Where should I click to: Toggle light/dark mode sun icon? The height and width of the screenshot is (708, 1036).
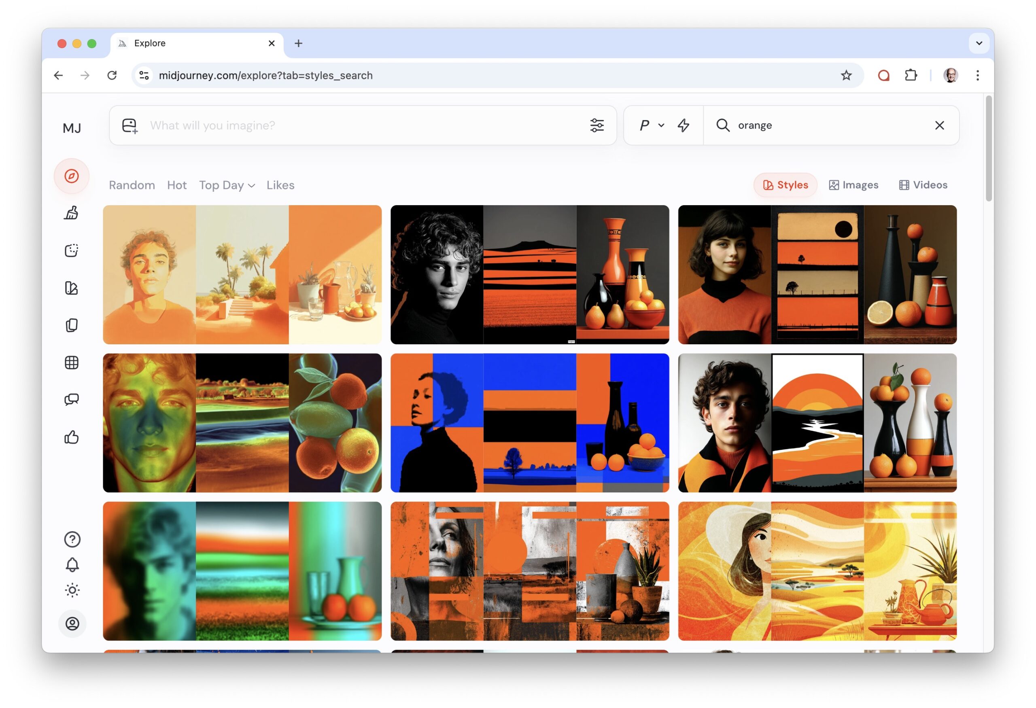pyautogui.click(x=72, y=590)
